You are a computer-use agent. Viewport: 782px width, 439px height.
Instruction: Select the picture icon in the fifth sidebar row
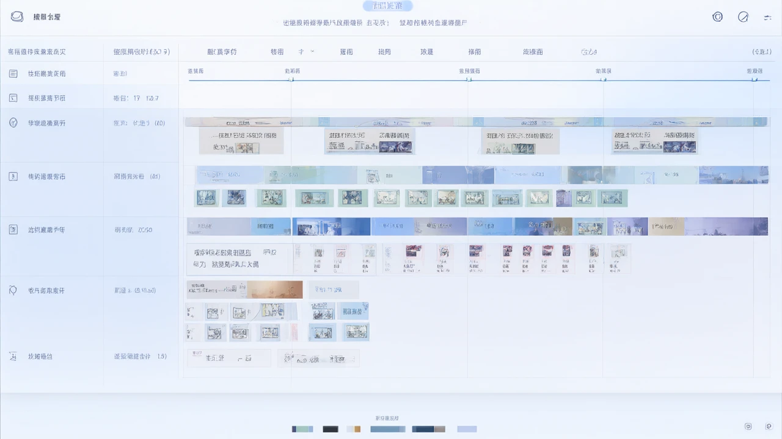[x=13, y=230]
